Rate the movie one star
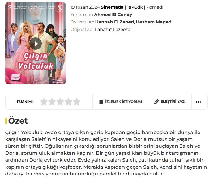The image size is (214, 186). [44, 102]
